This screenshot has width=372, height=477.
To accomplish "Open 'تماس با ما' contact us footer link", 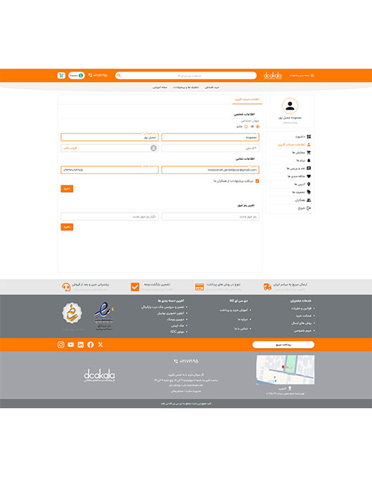I will point(241,328).
